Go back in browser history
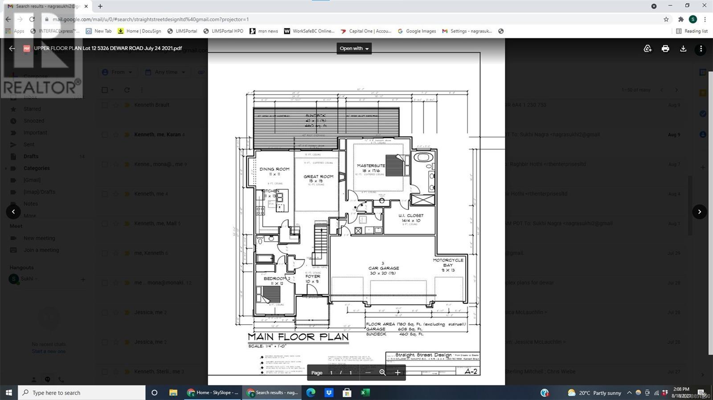The image size is (713, 400). pos(8,19)
